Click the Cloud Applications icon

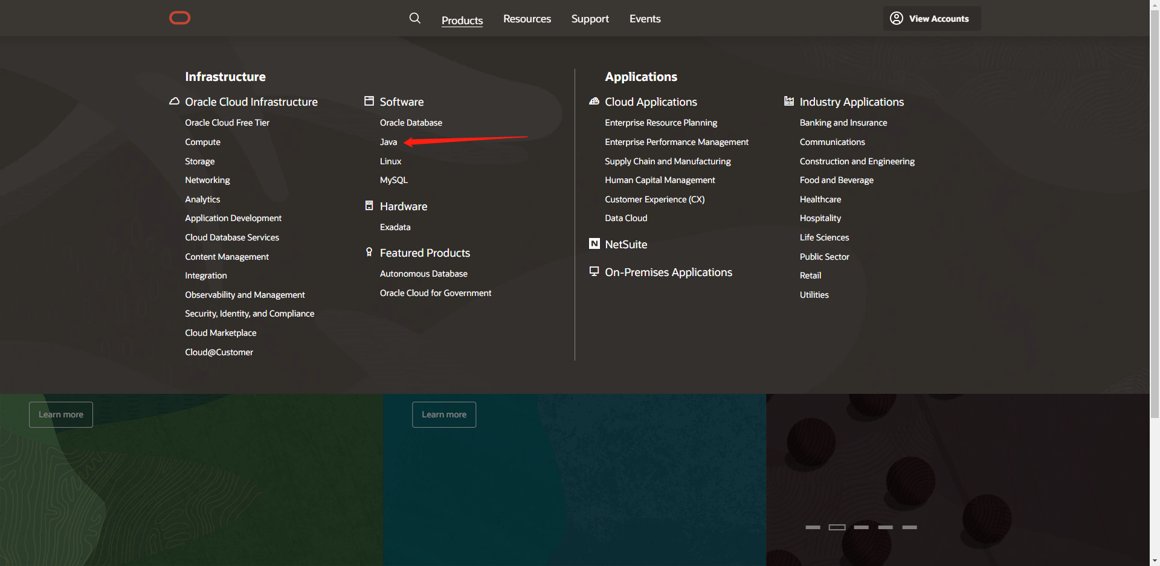pos(594,101)
